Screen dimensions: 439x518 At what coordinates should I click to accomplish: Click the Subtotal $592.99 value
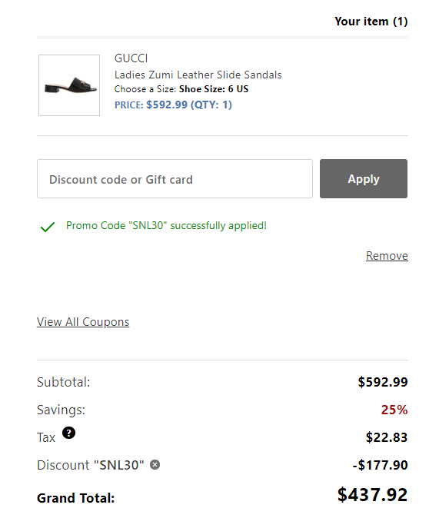pos(383,382)
